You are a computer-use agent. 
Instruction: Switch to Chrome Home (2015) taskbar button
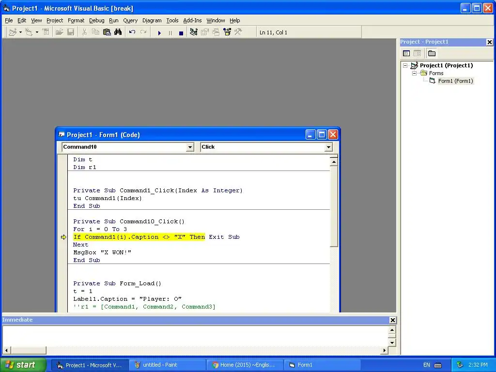click(245, 365)
